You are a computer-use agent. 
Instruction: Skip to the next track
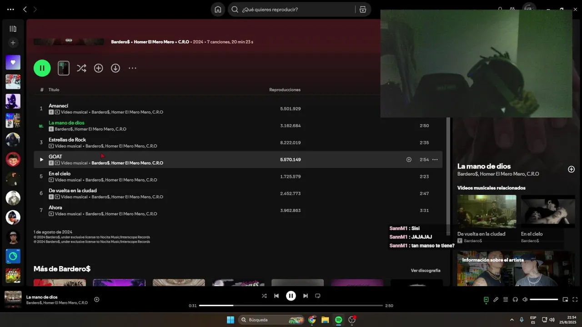coord(306,296)
